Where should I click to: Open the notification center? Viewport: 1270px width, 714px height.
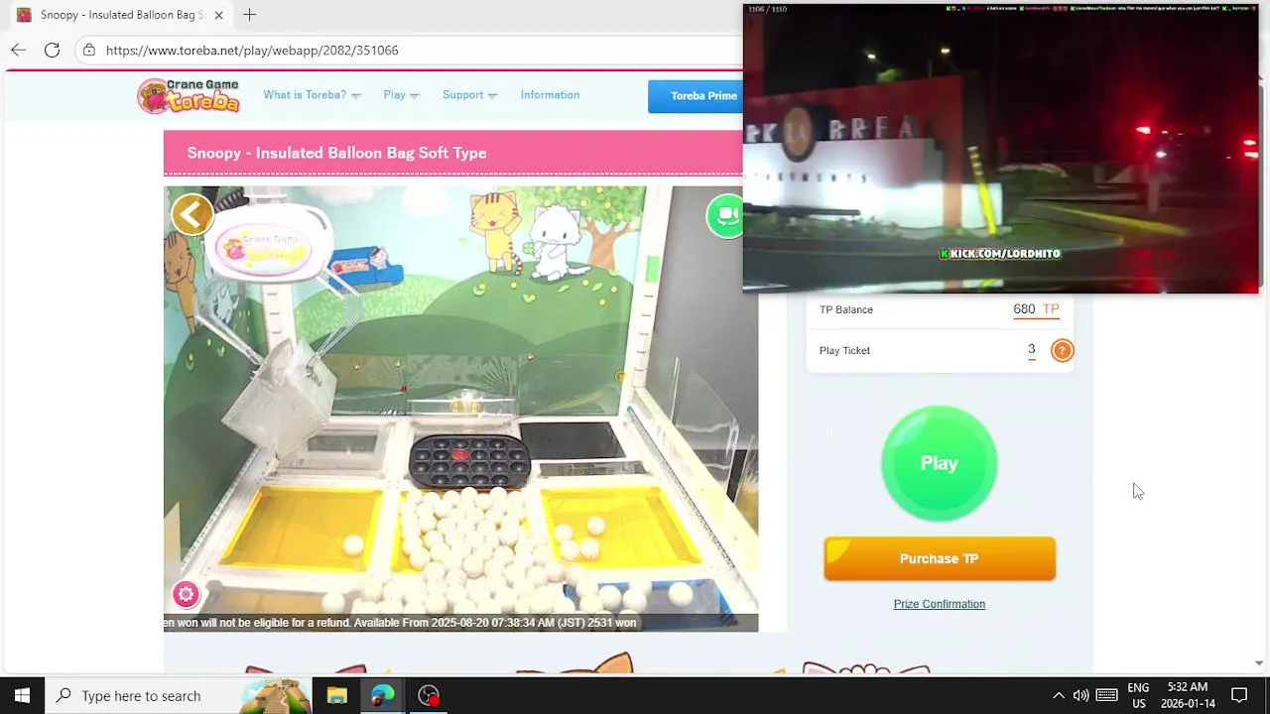pos(1239,695)
